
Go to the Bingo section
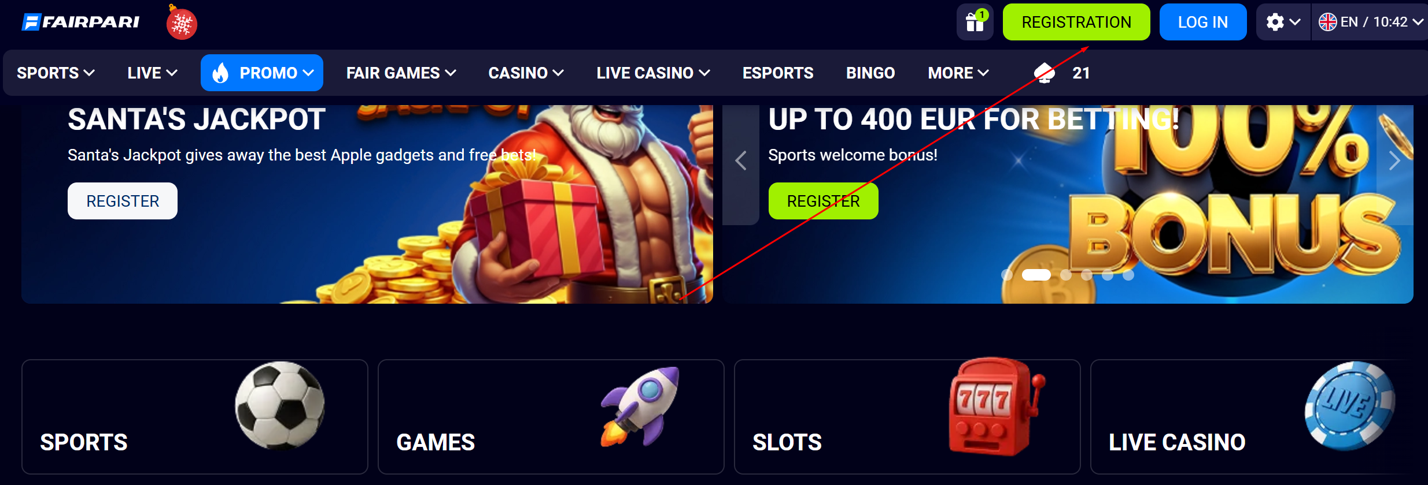[x=870, y=73]
